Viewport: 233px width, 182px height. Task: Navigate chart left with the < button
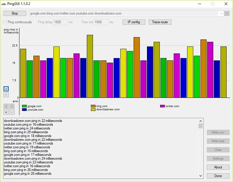coord(6,106)
